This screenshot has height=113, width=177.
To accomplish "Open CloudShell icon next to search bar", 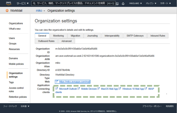I will (117, 4).
